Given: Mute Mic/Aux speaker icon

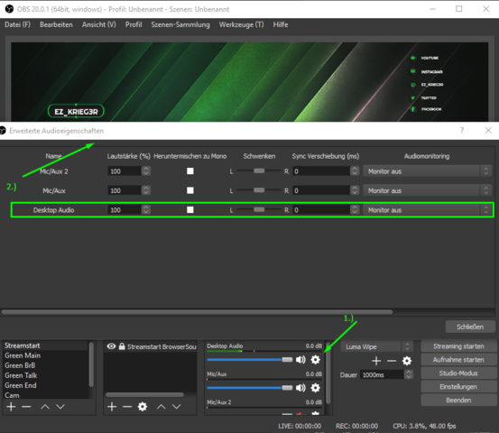Looking at the screenshot, I should pos(300,388).
